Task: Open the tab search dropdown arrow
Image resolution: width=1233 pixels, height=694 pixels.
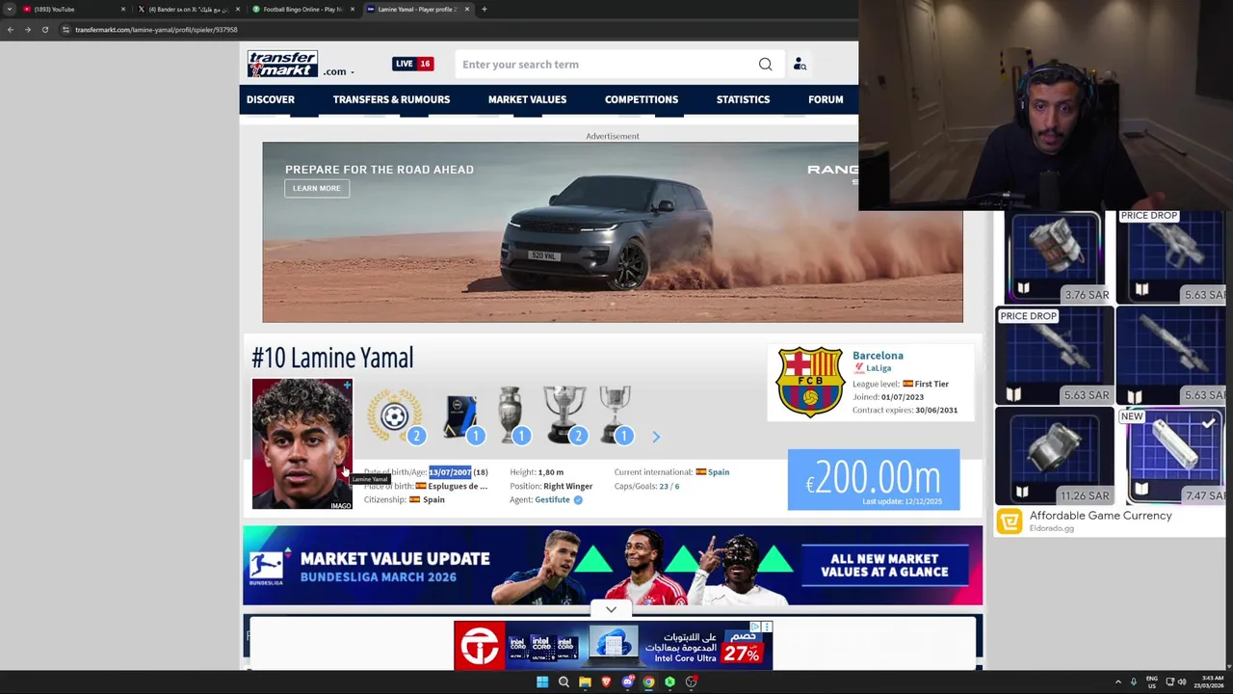Action: [x=9, y=9]
